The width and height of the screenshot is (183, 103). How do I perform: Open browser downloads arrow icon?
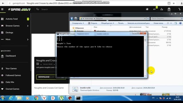182,3
